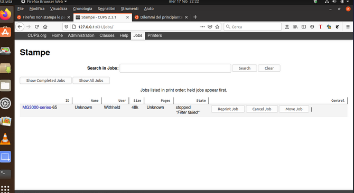Click Show Completed Jobs
The image size is (354, 193).
coord(45,80)
